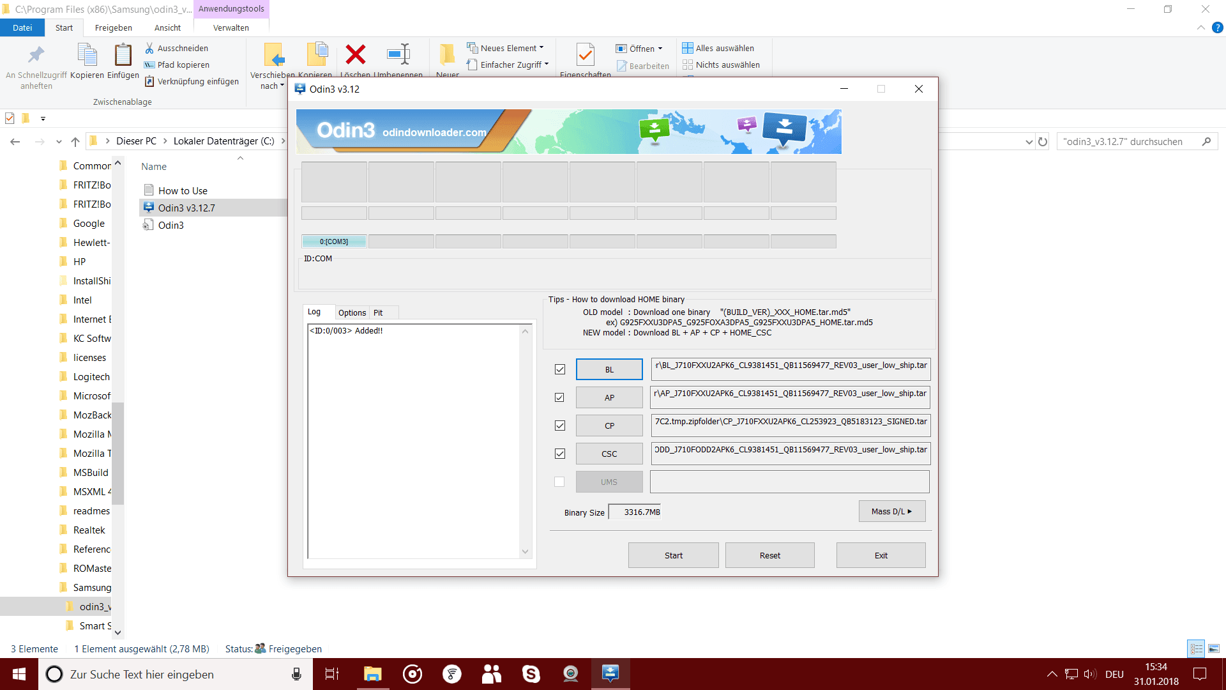Expand the Öffnen dropdown arrow
Screen dimensions: 1226x690
pos(660,49)
